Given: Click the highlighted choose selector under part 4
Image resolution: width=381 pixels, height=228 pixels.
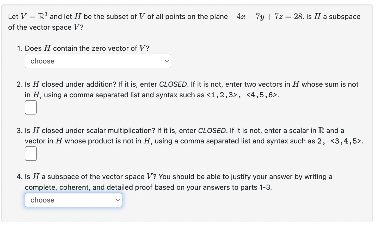Looking at the screenshot, I should pyautogui.click(x=73, y=200).
